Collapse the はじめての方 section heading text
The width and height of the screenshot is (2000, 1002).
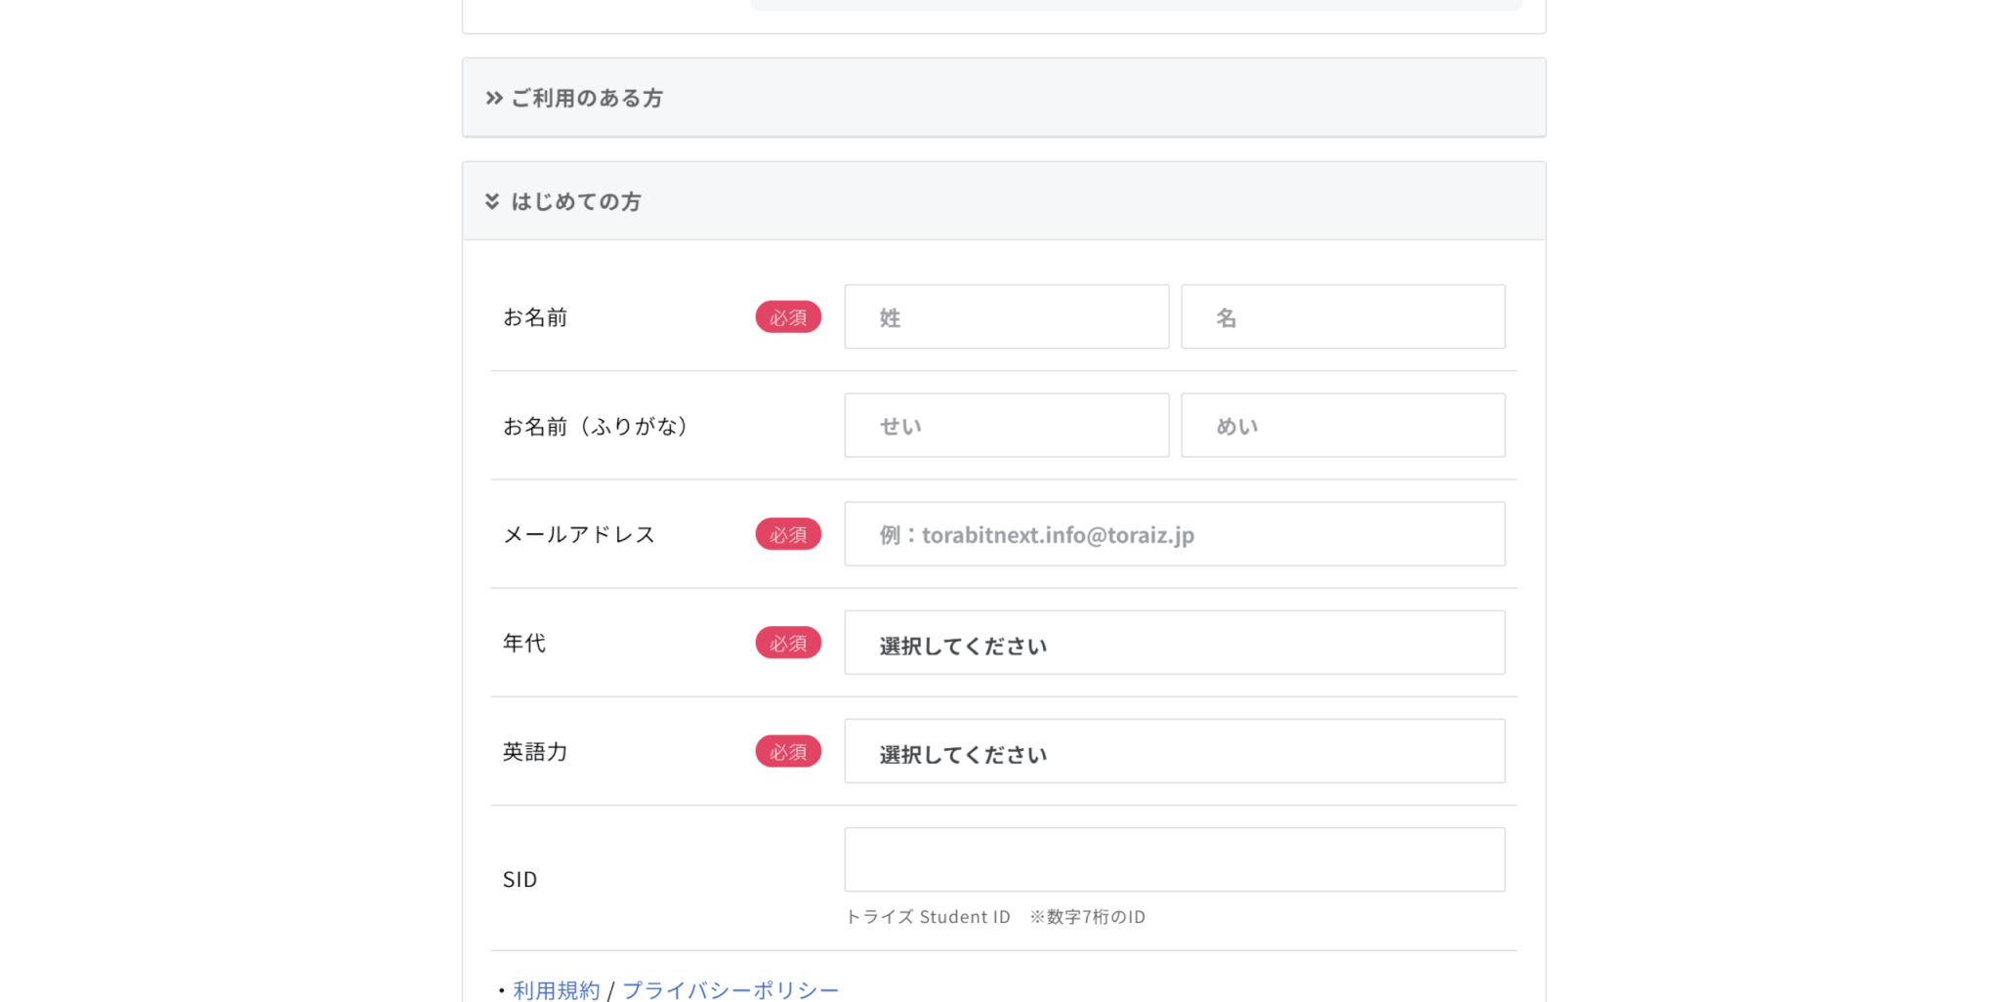click(x=575, y=201)
